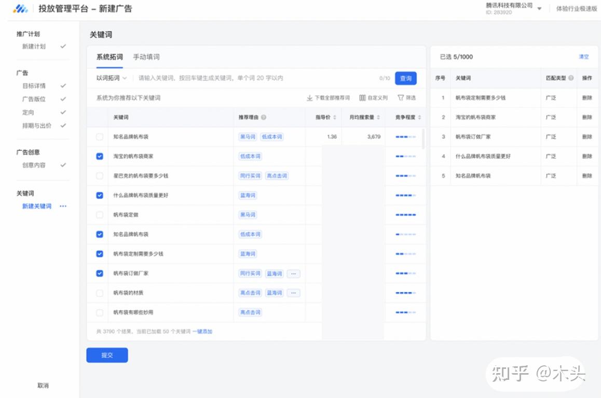Expand more tags in 帆布袋订做厂家 row
Image resolution: width=601 pixels, height=398 pixels.
pyautogui.click(x=293, y=273)
